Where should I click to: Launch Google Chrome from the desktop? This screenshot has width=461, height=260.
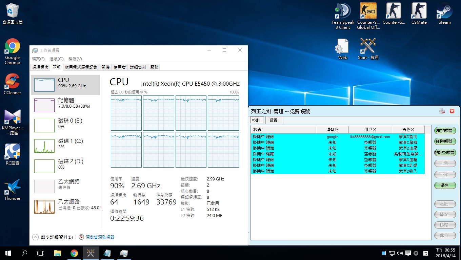click(x=13, y=51)
